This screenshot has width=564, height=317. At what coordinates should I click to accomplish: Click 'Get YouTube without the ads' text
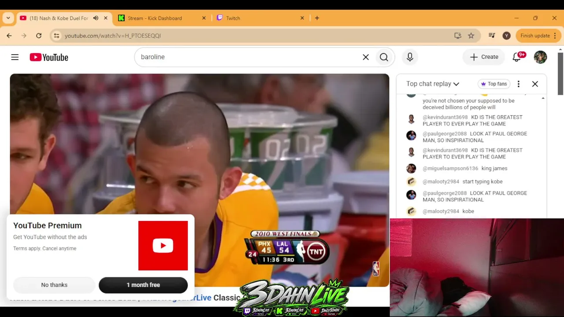50,237
